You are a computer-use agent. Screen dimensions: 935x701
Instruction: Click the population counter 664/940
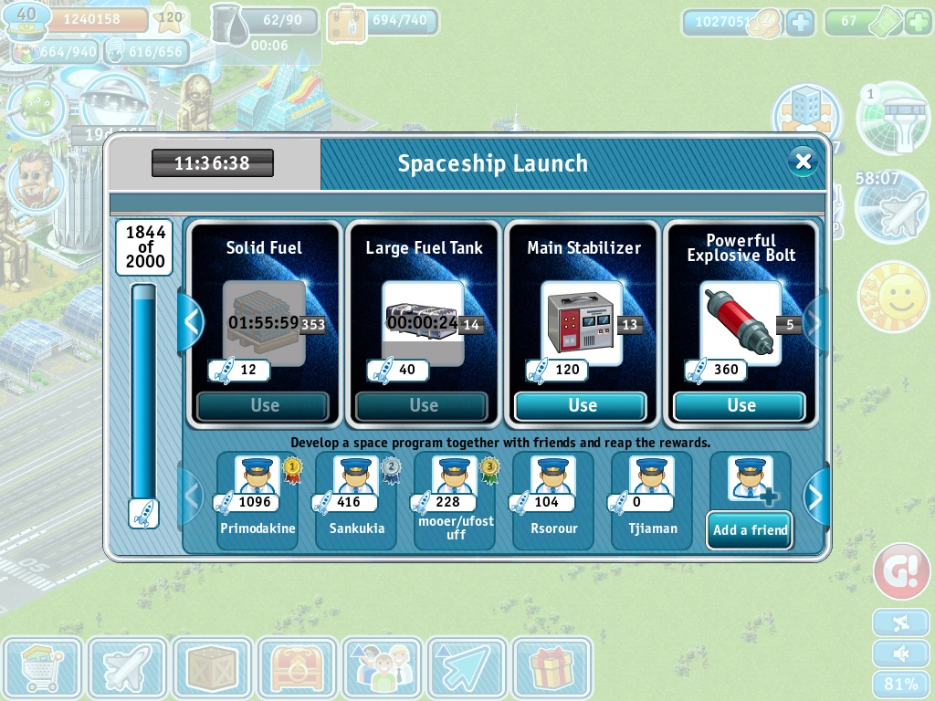tap(58, 52)
